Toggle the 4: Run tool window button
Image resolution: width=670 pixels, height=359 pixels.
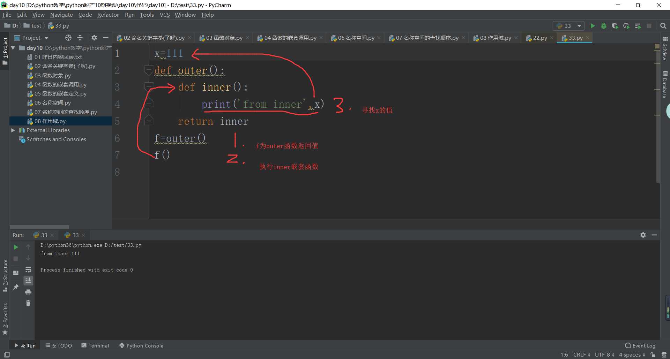(25, 346)
